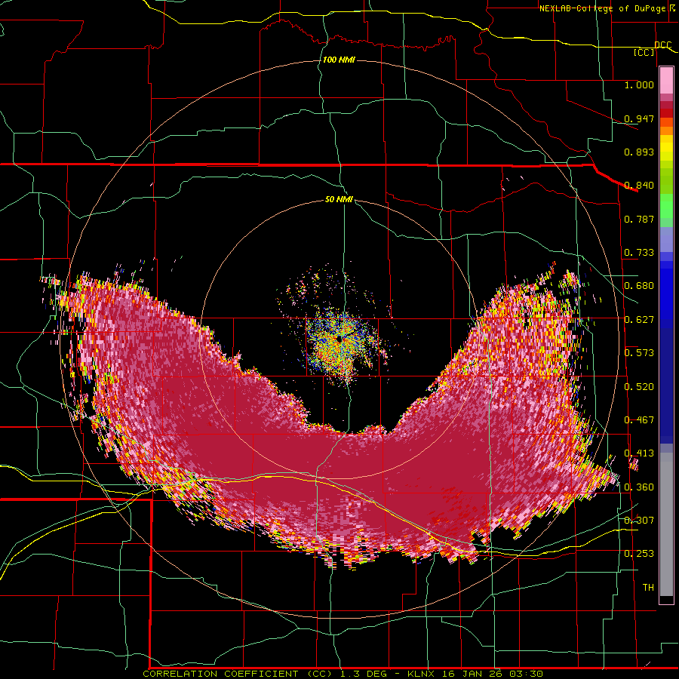Select the 1.000 value on the legend
The image size is (679, 679).
point(639,84)
